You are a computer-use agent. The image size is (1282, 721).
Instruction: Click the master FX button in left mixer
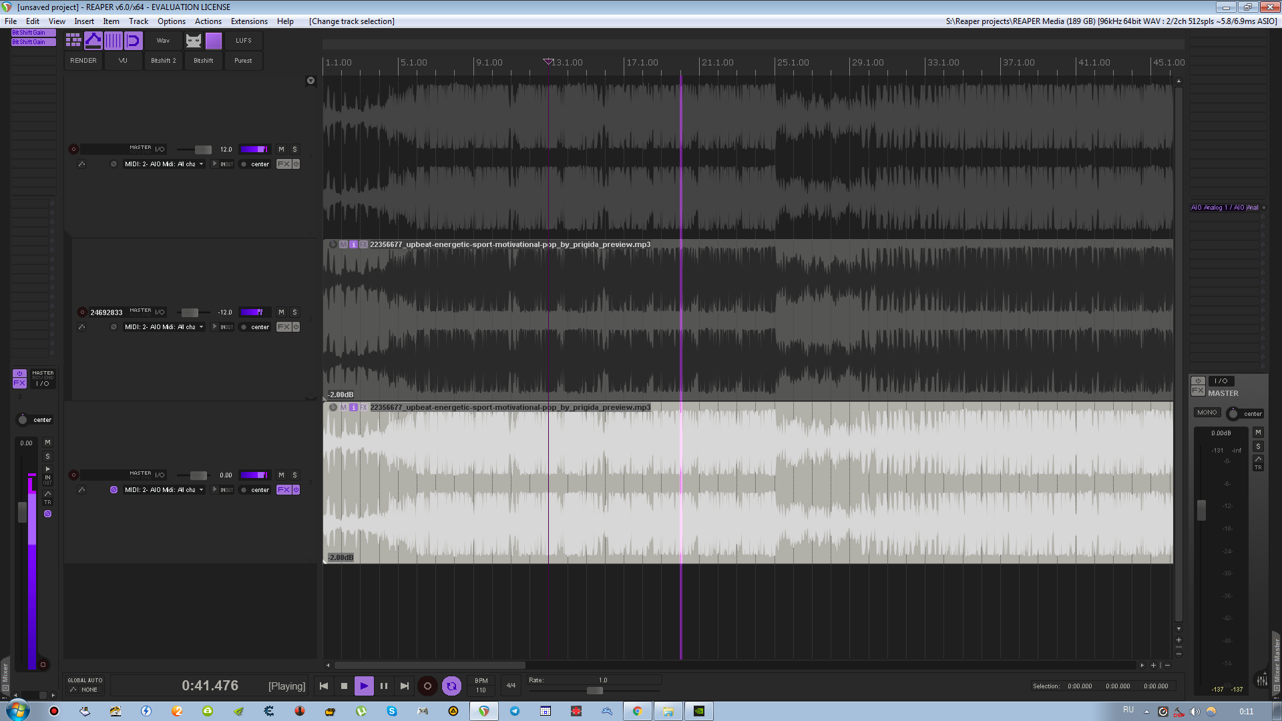click(x=19, y=383)
